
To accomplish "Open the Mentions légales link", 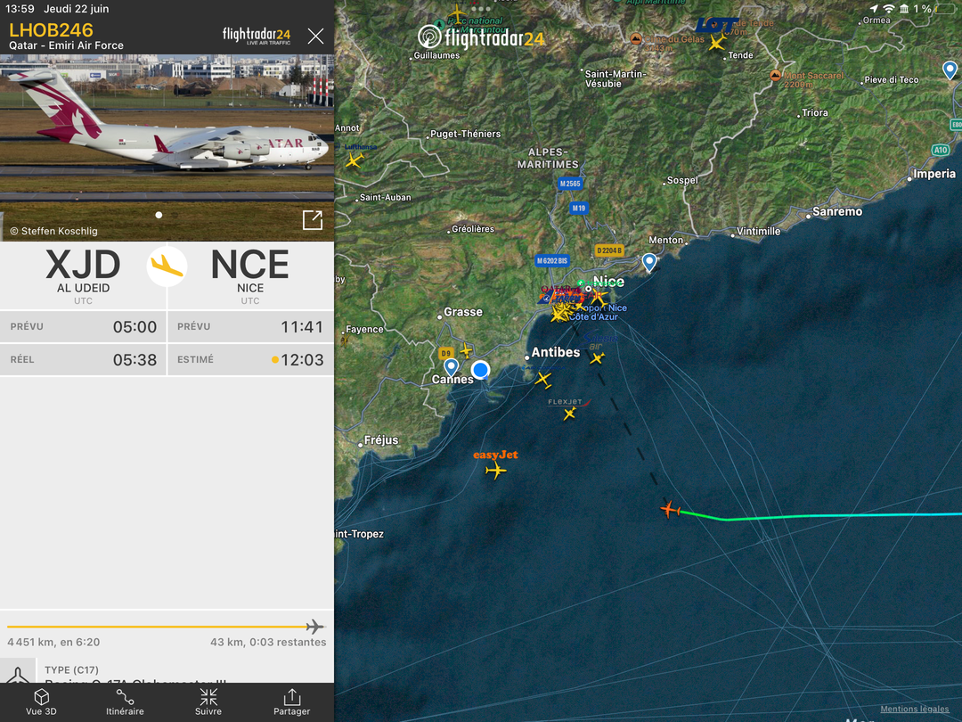I will [914, 709].
